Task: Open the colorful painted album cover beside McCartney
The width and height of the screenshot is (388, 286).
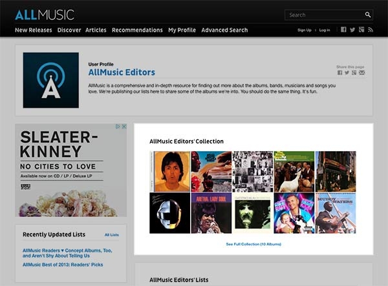Action: click(x=211, y=171)
